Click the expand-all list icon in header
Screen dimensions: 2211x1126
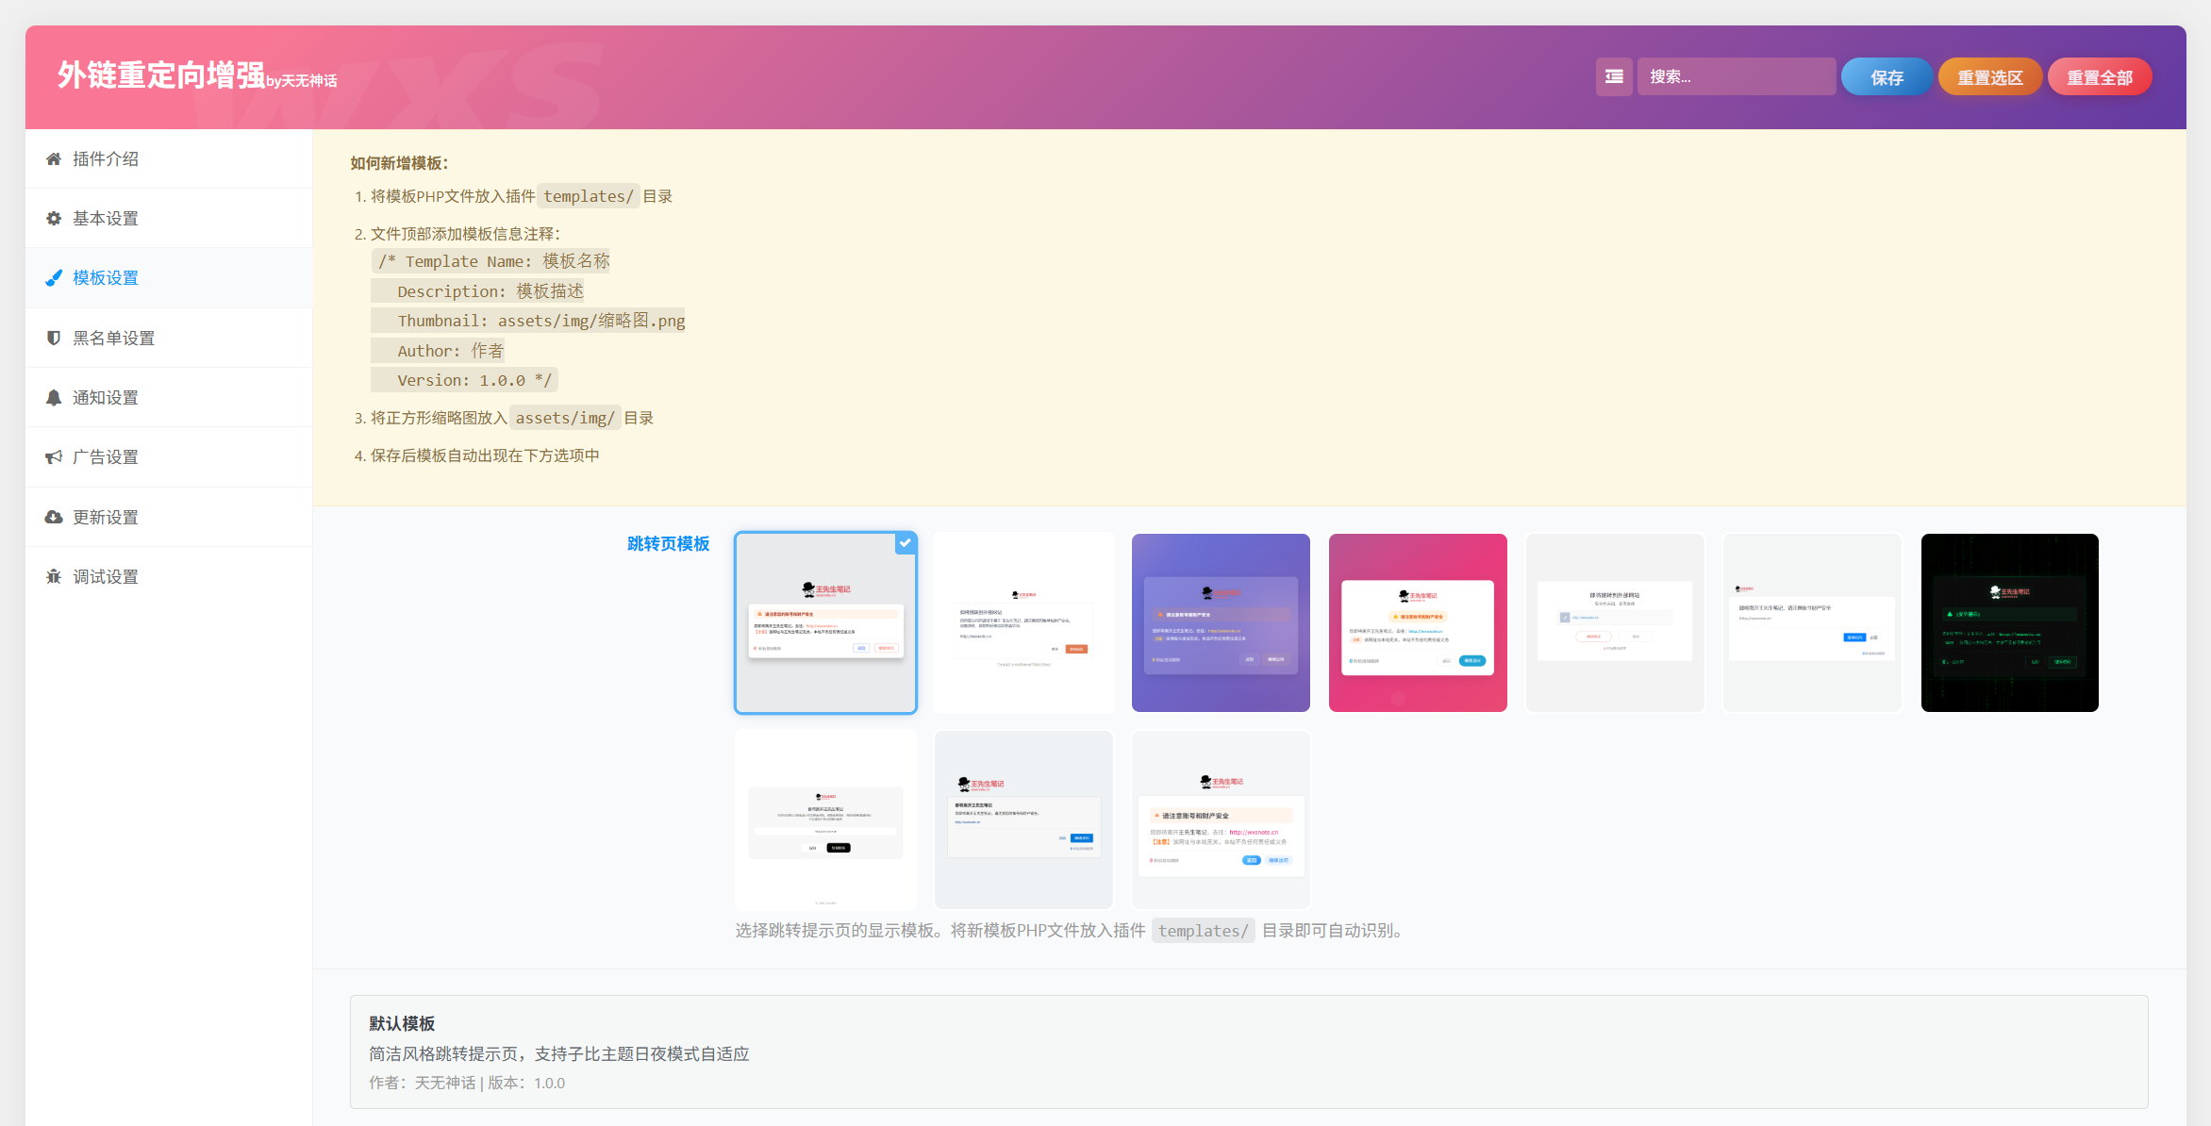coord(1614,76)
